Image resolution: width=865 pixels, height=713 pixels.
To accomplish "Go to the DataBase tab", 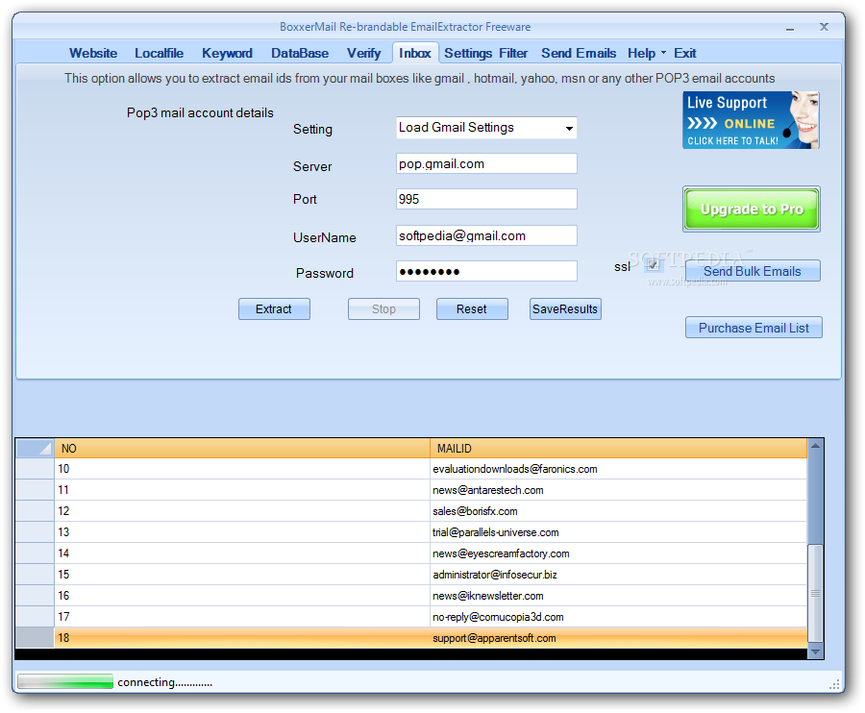I will (x=300, y=54).
